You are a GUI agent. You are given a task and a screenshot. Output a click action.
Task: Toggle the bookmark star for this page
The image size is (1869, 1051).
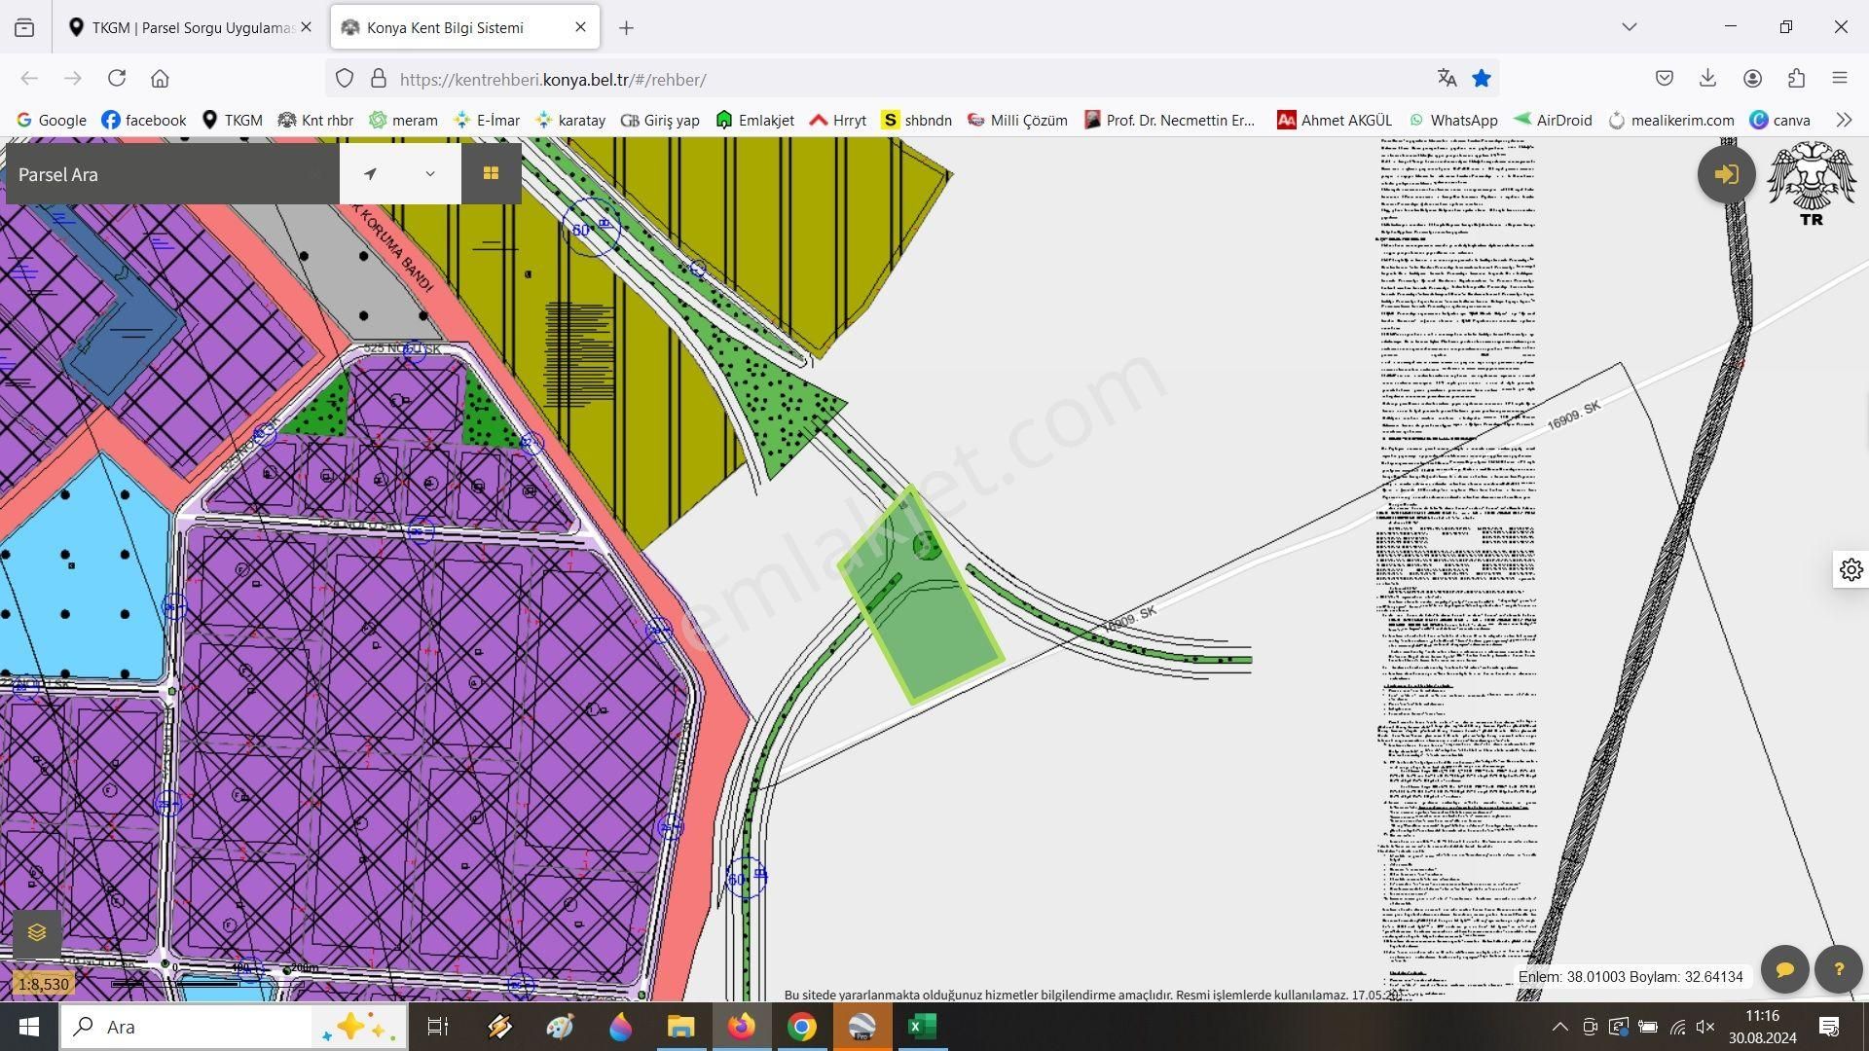tap(1482, 79)
